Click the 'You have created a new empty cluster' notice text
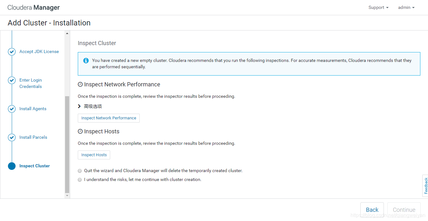This screenshot has height=221, width=428. 252,64
